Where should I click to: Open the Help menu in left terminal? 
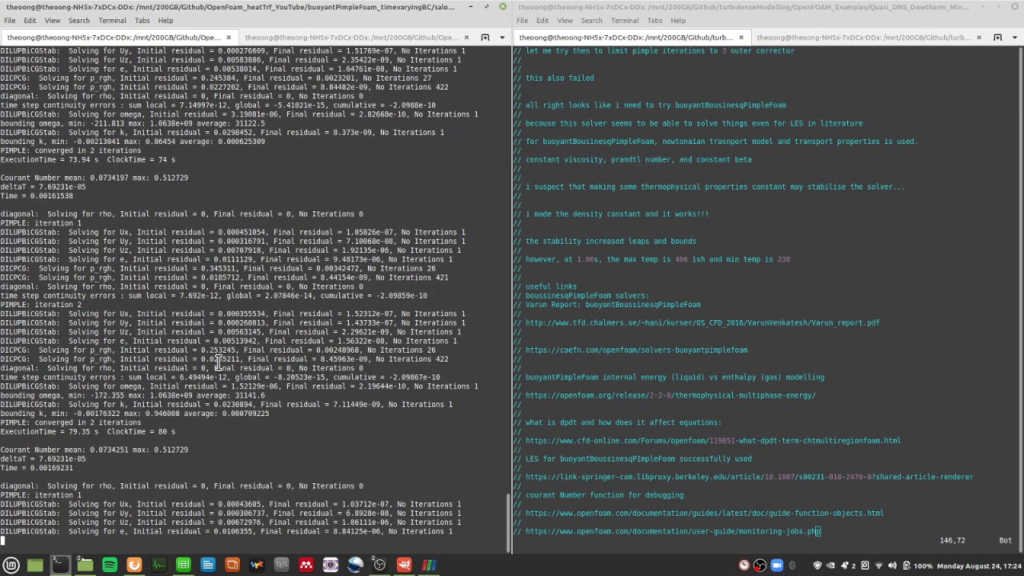166,20
